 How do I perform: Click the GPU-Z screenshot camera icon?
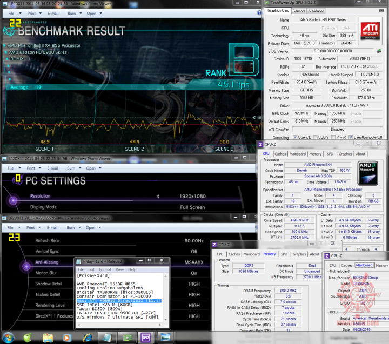pos(381,10)
